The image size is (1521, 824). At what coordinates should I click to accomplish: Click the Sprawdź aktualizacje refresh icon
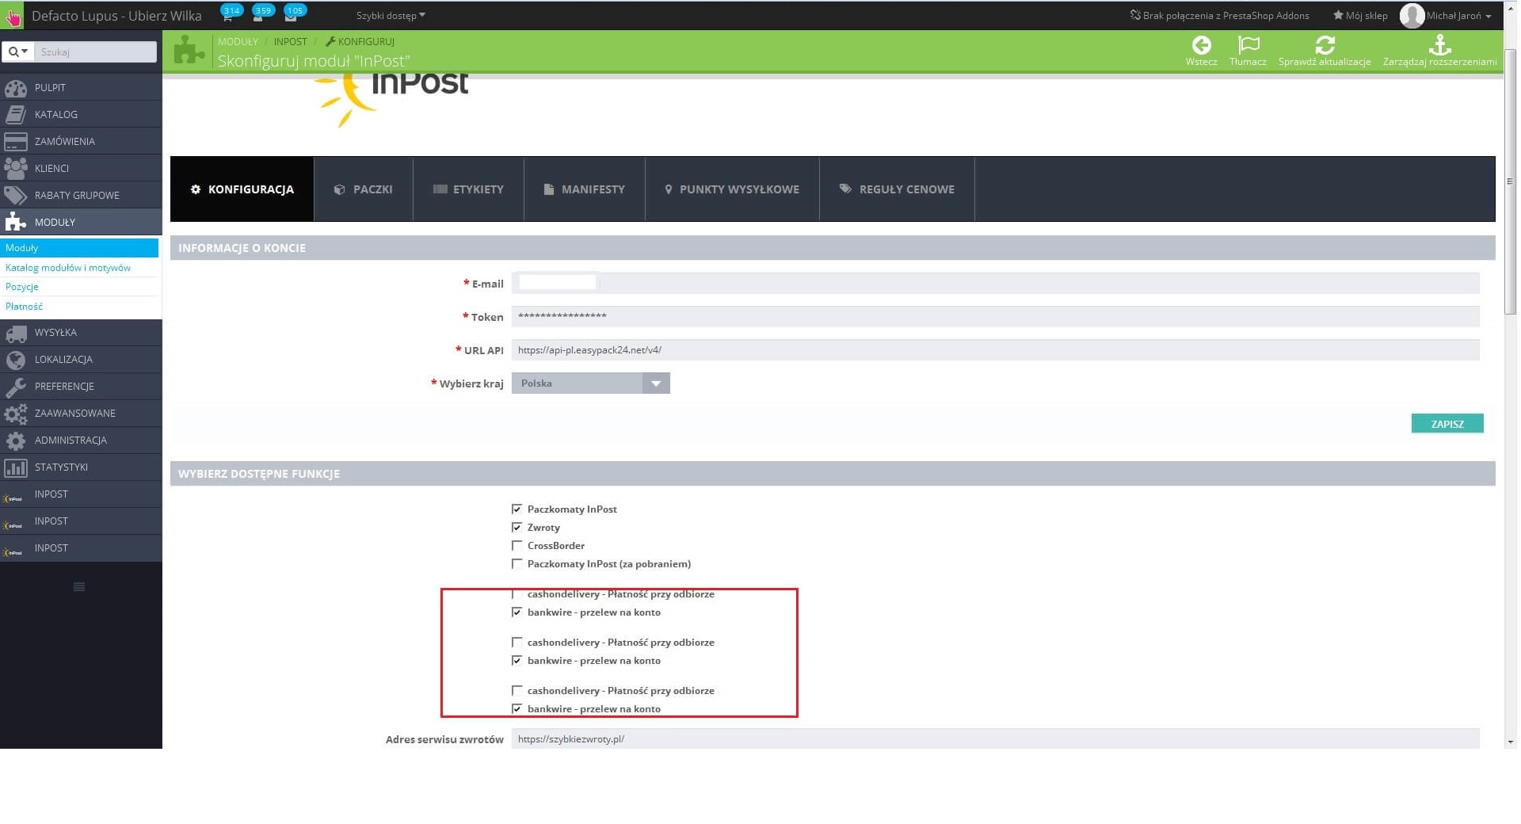pyautogui.click(x=1325, y=44)
